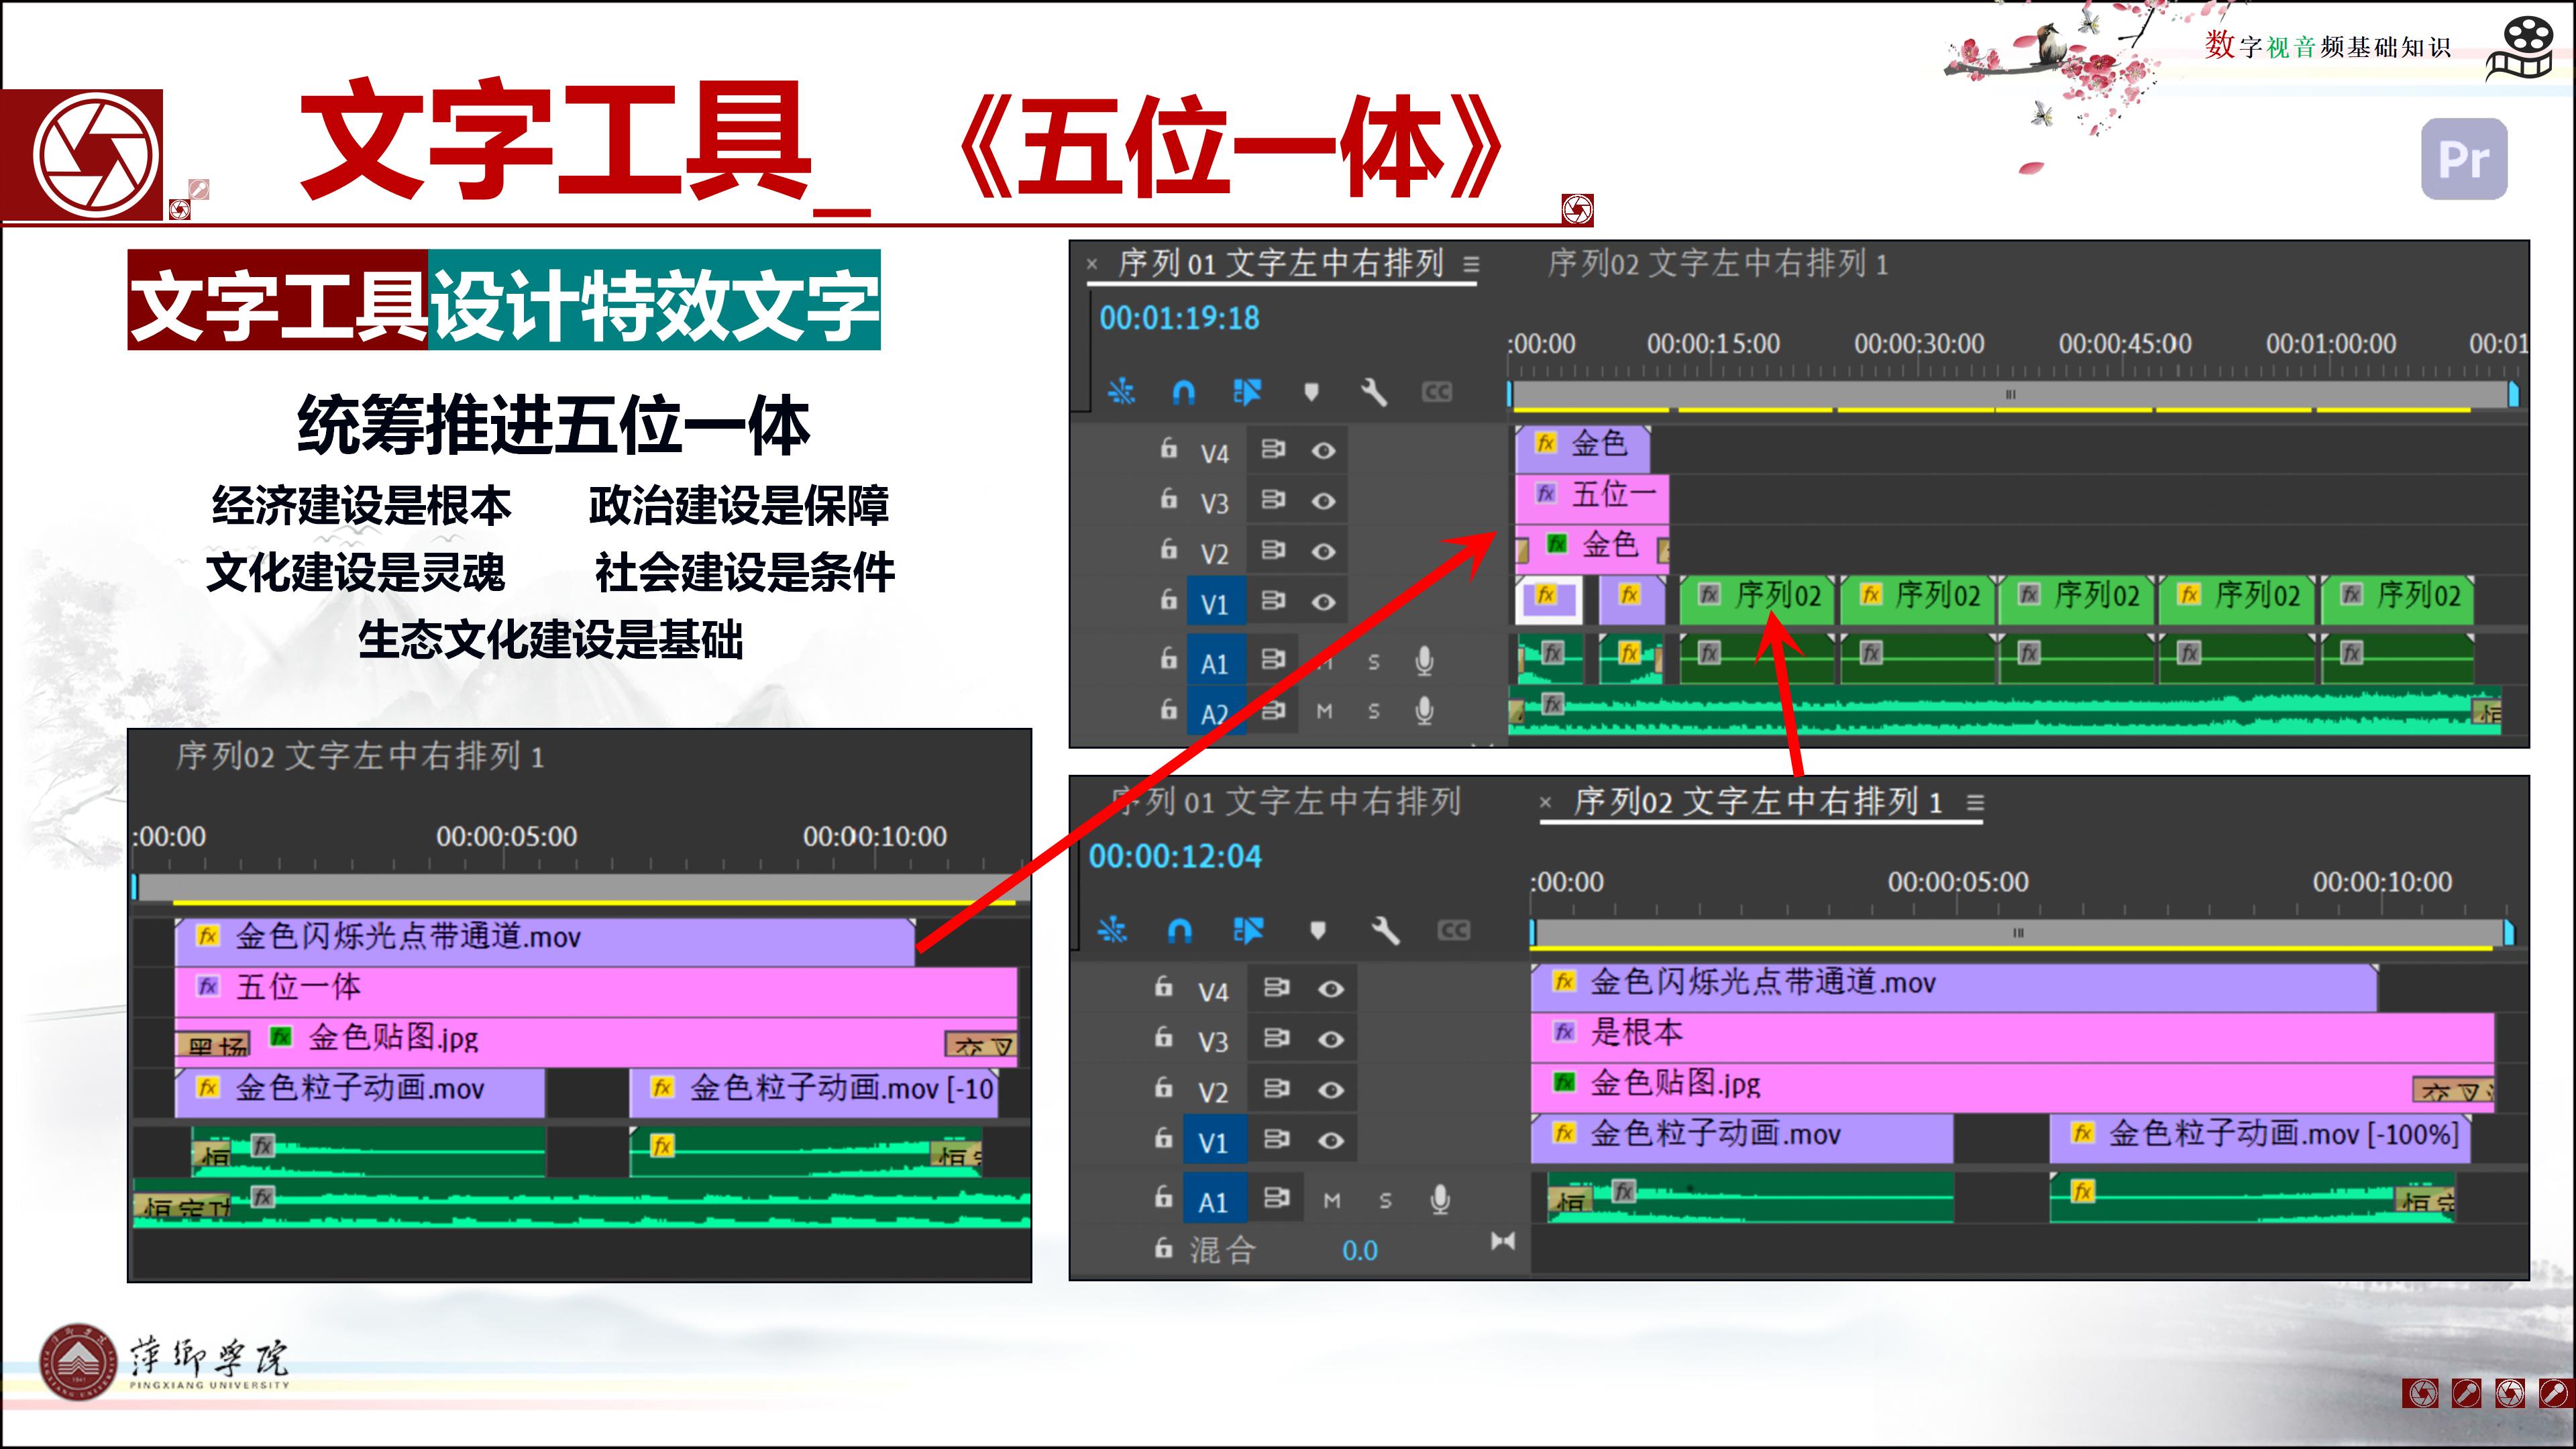This screenshot has width=2576, height=1449.
Task: Hide the V4 track output in the upper timeline
Action: tap(1323, 451)
